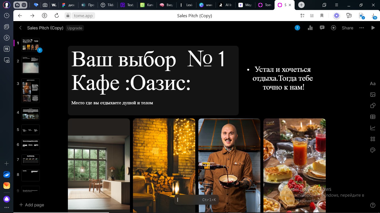Play the presentation
This screenshot has height=213, width=380.
[x=373, y=28]
